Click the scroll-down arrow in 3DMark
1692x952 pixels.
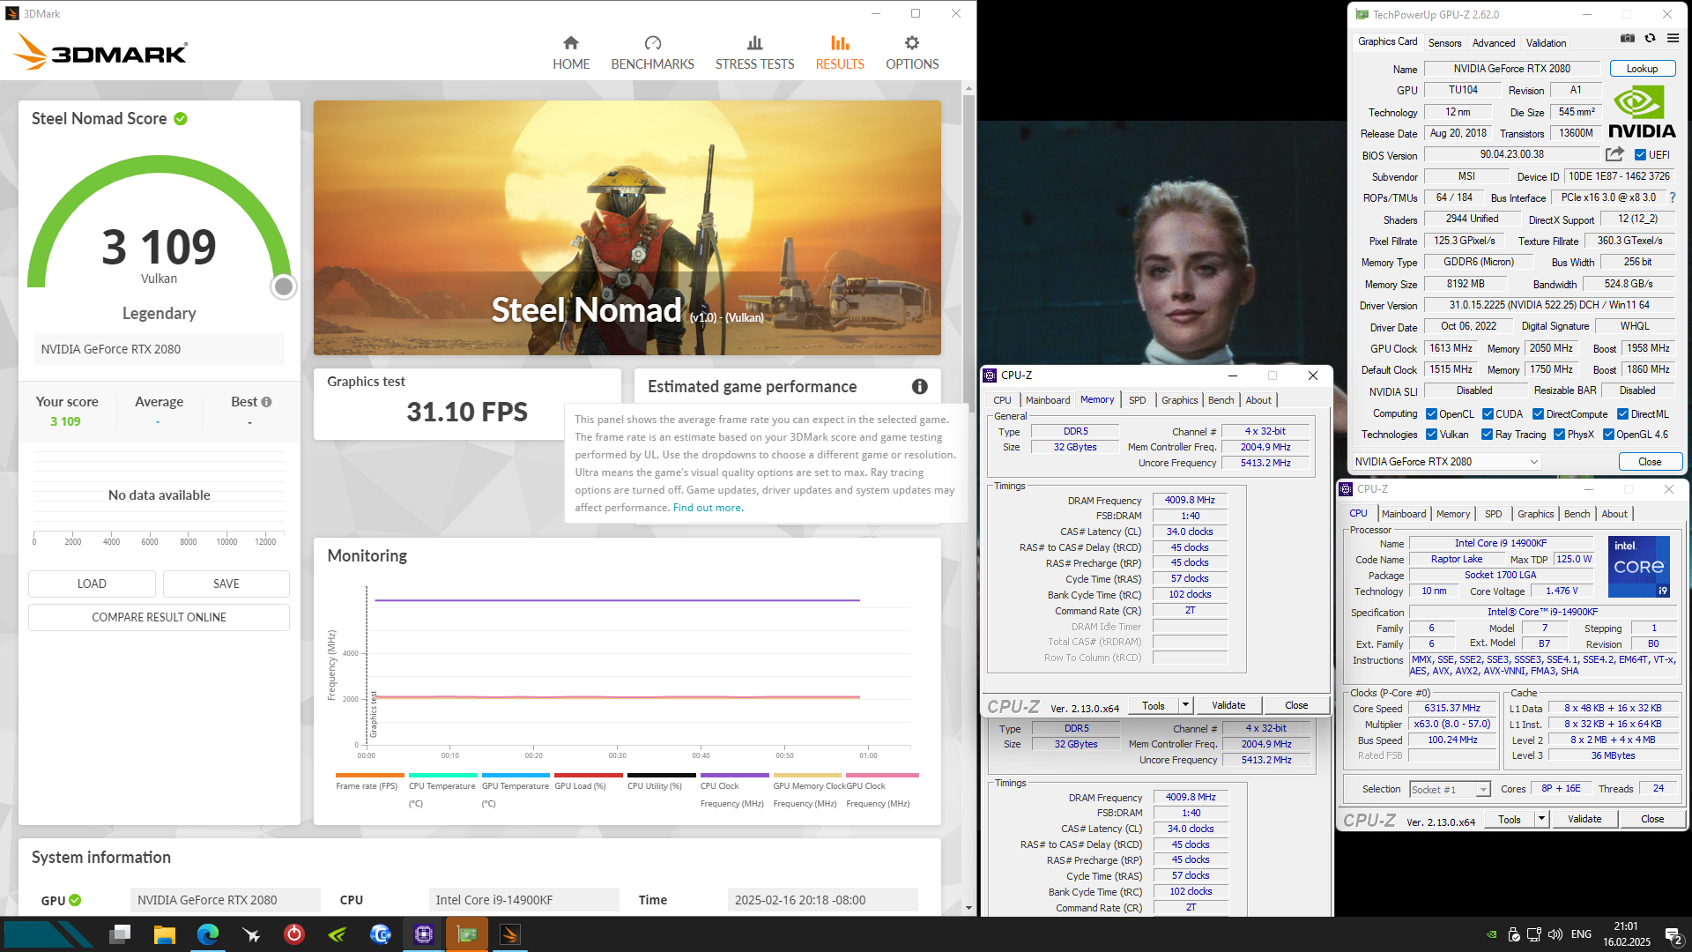click(x=968, y=908)
